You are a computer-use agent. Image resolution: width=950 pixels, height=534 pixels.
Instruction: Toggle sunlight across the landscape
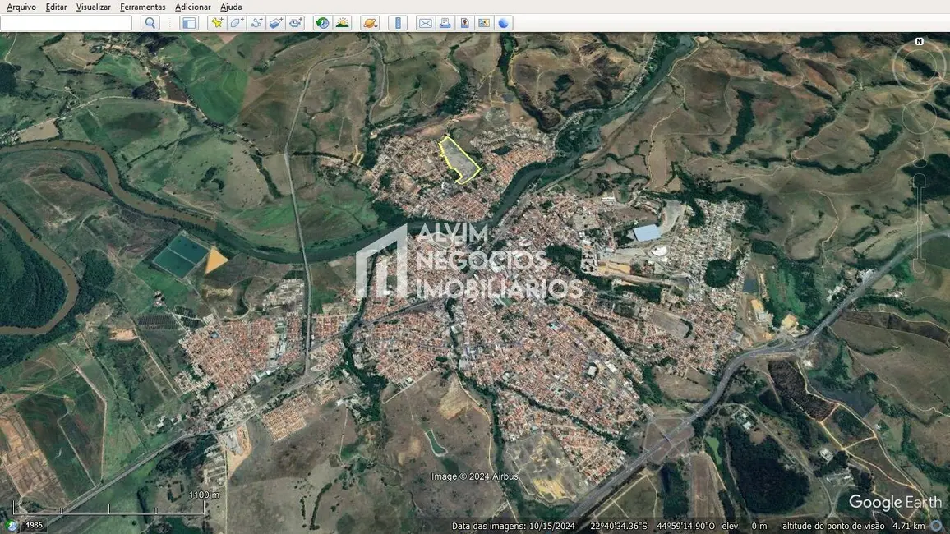(343, 23)
